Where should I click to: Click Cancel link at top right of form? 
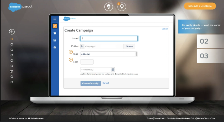pyautogui.click(x=165, y=29)
